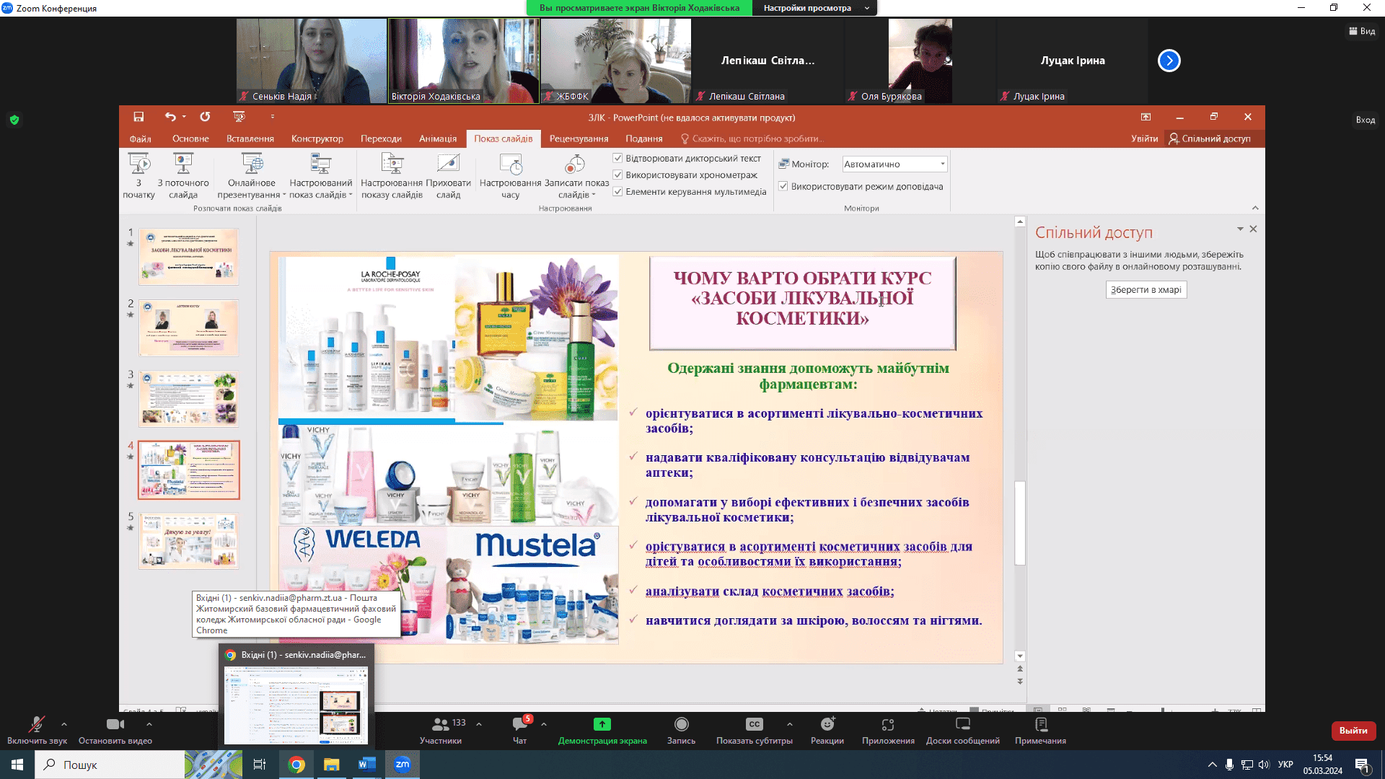Image resolution: width=1385 pixels, height=779 pixels.
Task: Switch to Конструктор ribbon tab
Action: point(317,138)
